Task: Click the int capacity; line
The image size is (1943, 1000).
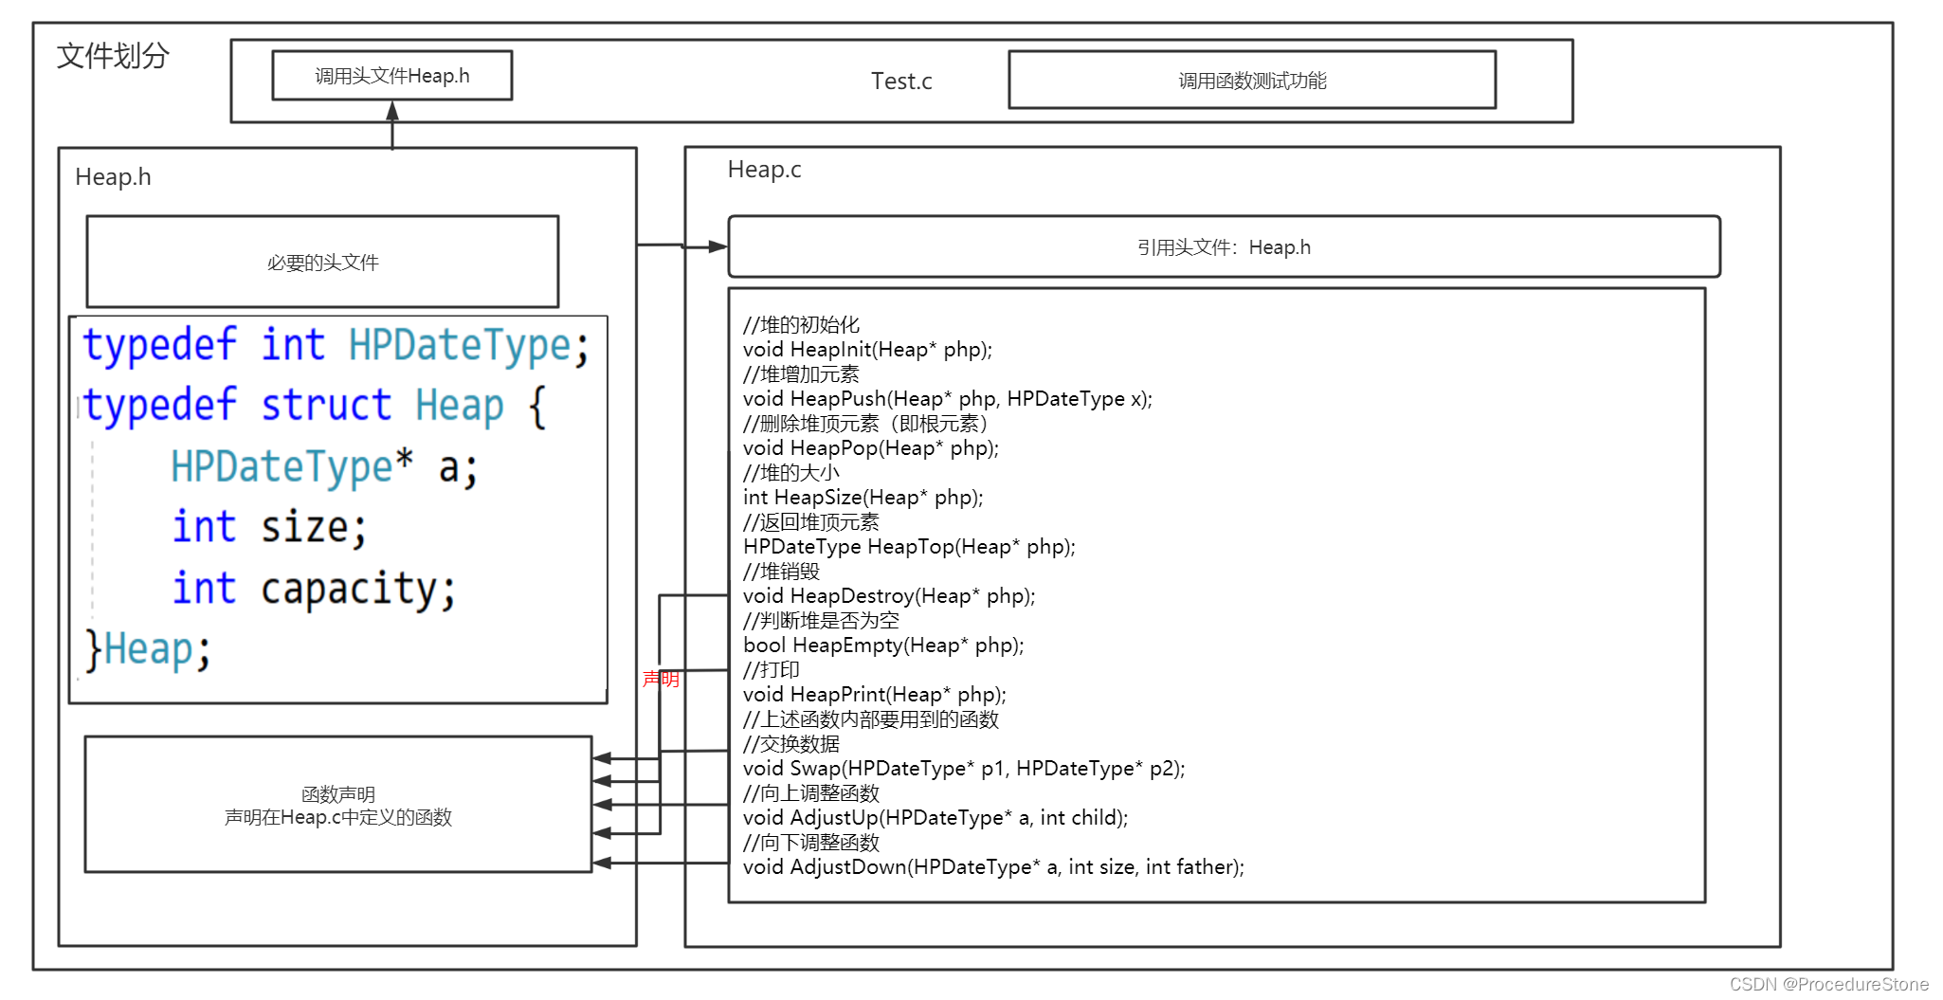Action: (x=314, y=589)
